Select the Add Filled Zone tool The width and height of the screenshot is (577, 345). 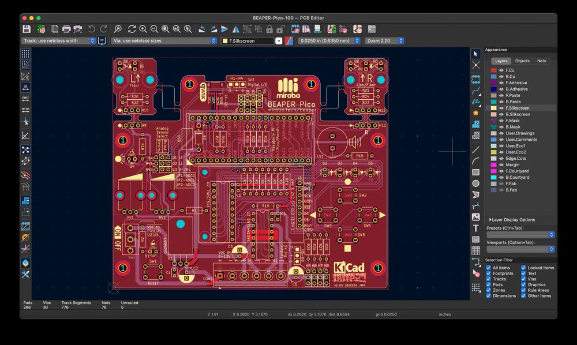[476, 124]
